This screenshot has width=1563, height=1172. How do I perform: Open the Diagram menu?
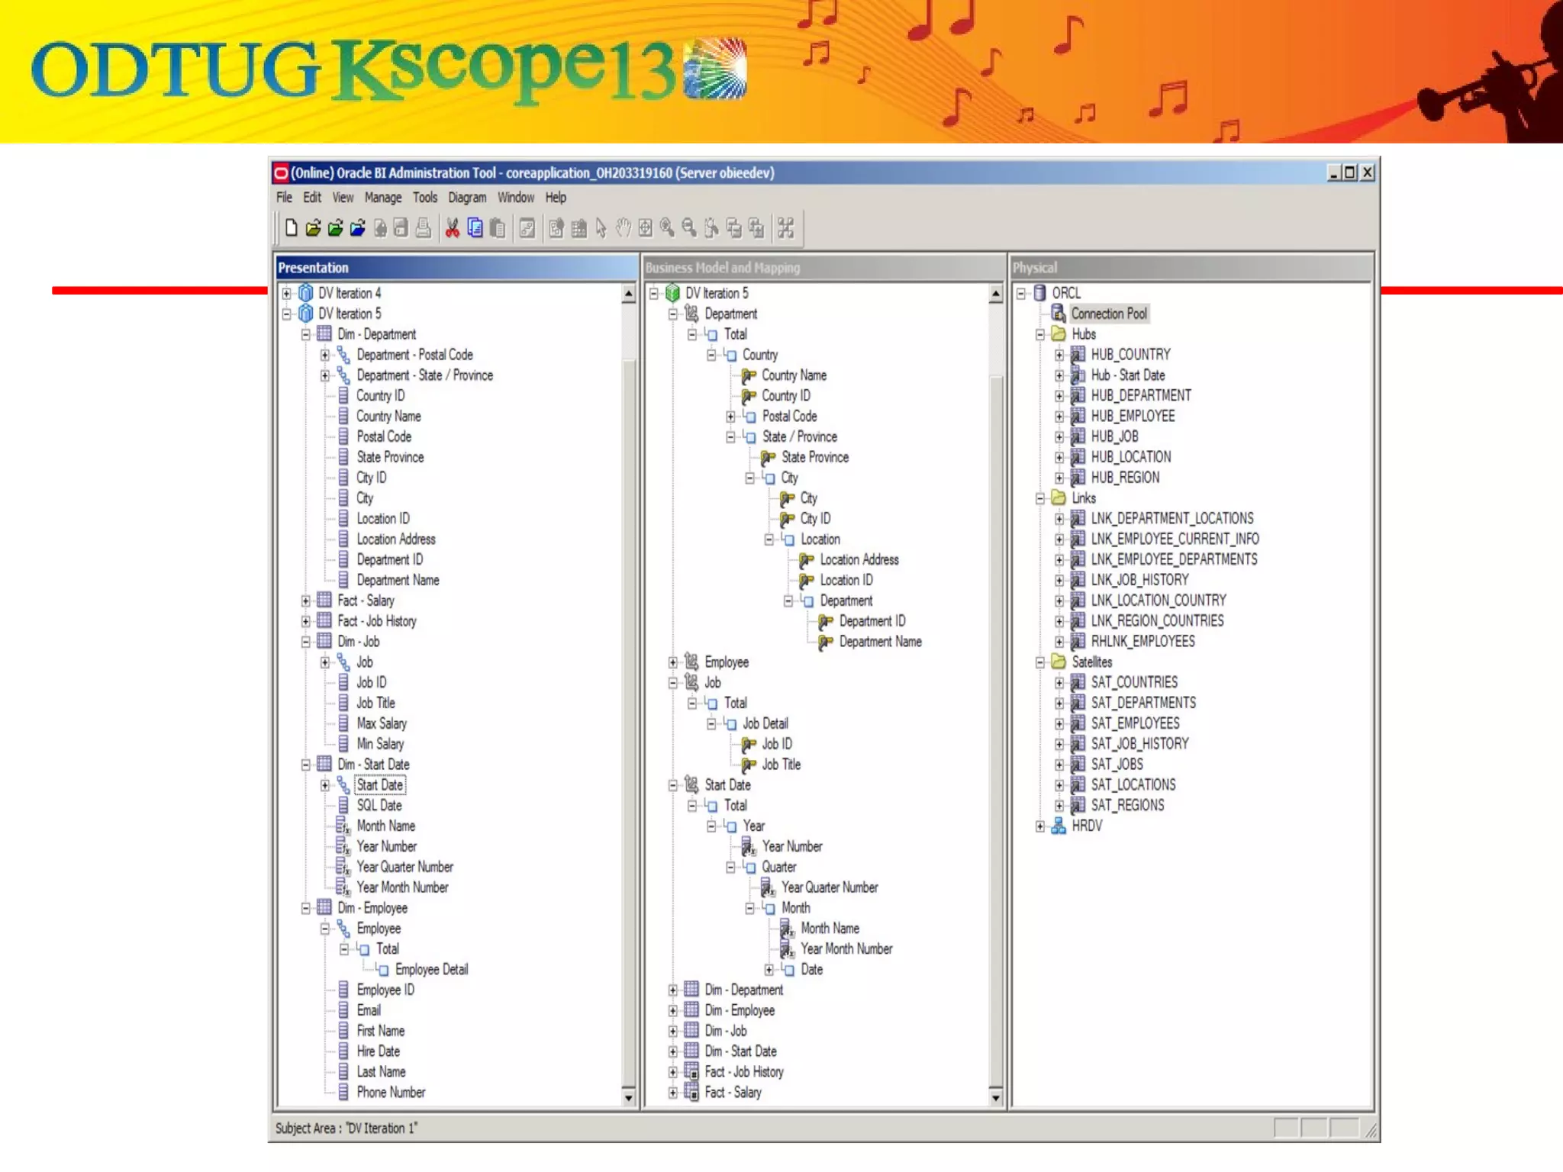[x=466, y=198]
